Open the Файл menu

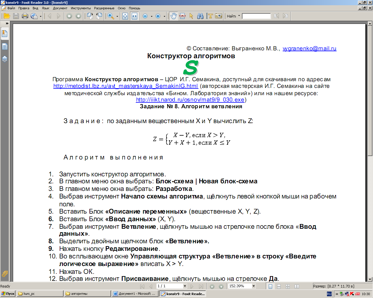11,8
